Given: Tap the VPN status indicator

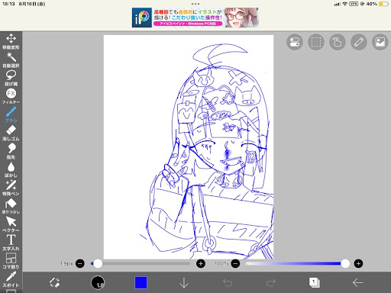Looking at the screenshot, I should pyautogui.click(x=354, y=4).
